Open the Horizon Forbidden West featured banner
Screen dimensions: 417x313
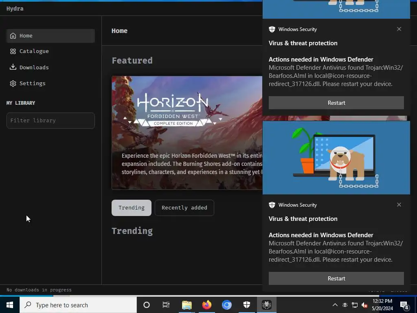tap(187, 133)
